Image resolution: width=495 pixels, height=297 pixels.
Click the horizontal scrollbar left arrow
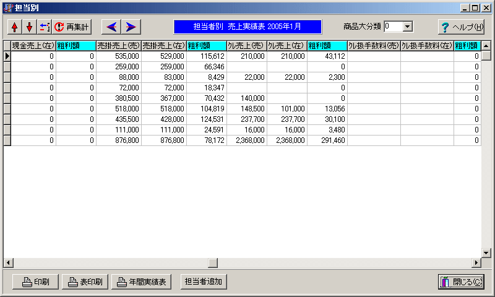coord(9,262)
